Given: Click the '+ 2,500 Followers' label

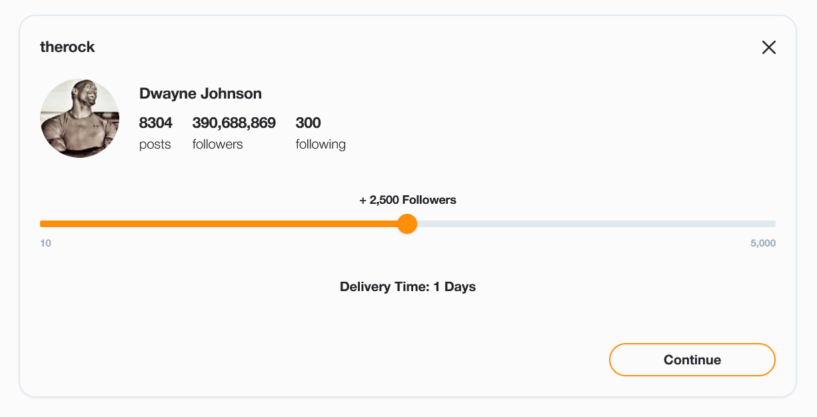Looking at the screenshot, I should (408, 200).
